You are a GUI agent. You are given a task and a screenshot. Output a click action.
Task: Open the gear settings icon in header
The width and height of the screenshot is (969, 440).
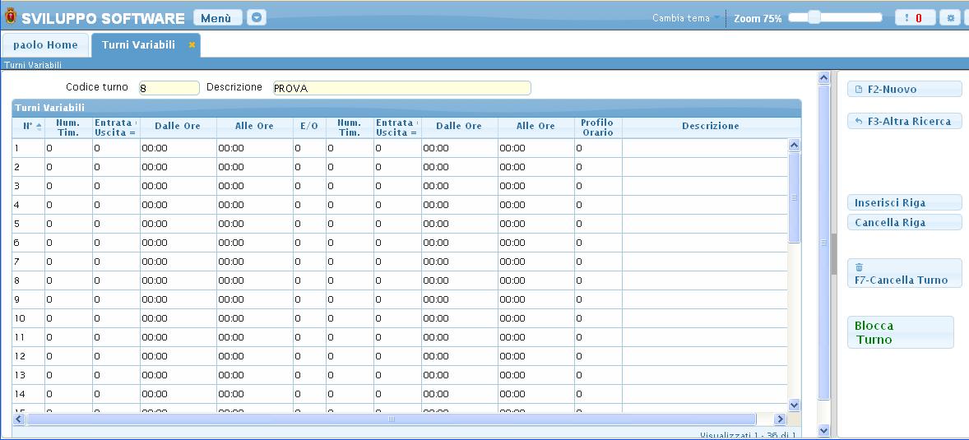(951, 17)
